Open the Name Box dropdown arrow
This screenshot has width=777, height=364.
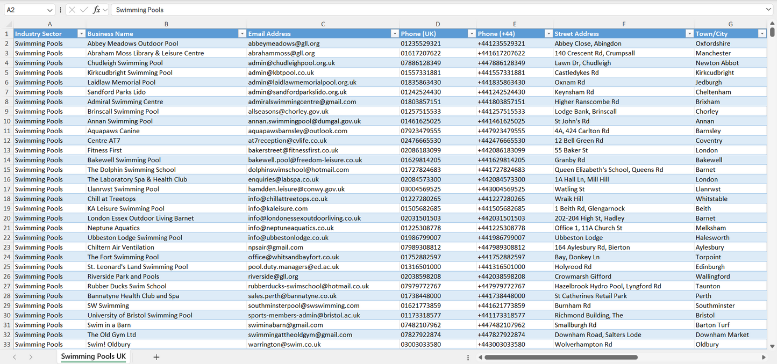(x=50, y=10)
